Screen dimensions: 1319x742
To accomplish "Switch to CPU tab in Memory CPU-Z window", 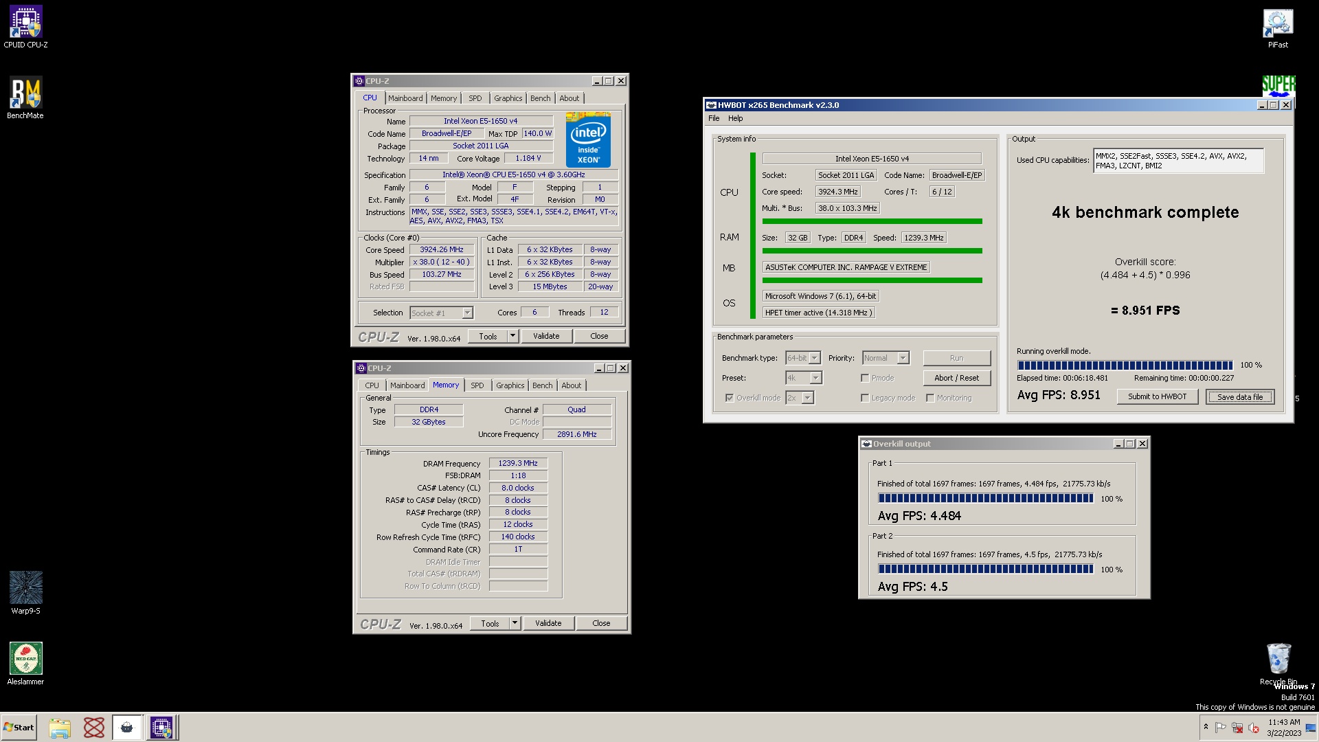I will [x=372, y=385].
